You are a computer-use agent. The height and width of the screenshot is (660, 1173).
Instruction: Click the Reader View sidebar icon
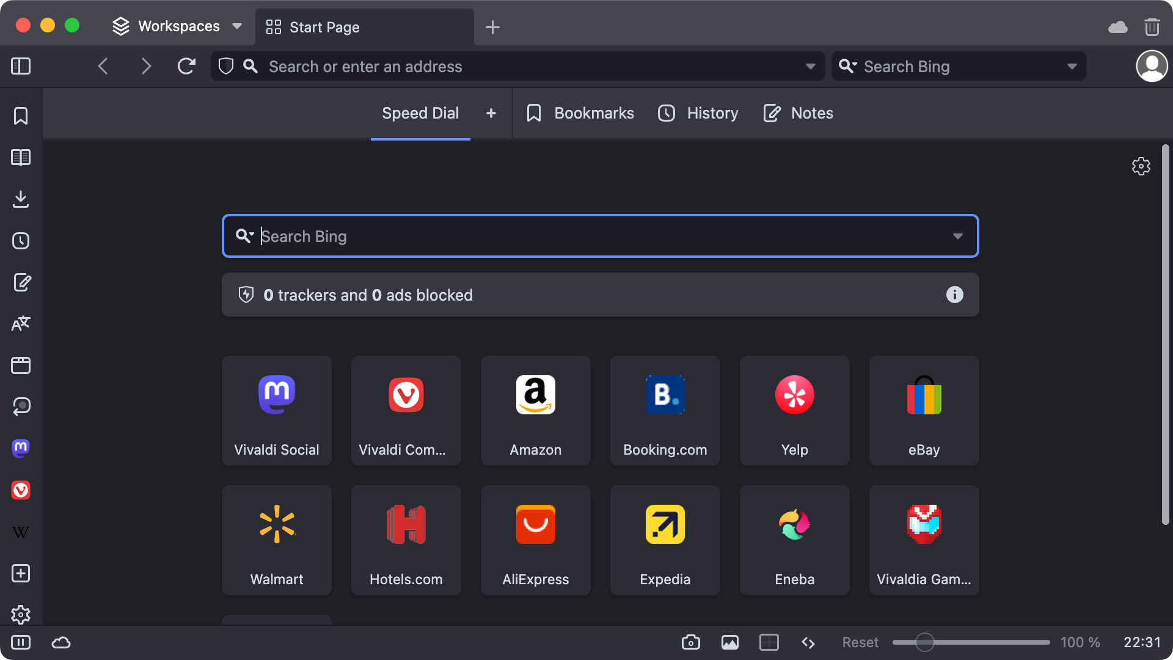21,157
